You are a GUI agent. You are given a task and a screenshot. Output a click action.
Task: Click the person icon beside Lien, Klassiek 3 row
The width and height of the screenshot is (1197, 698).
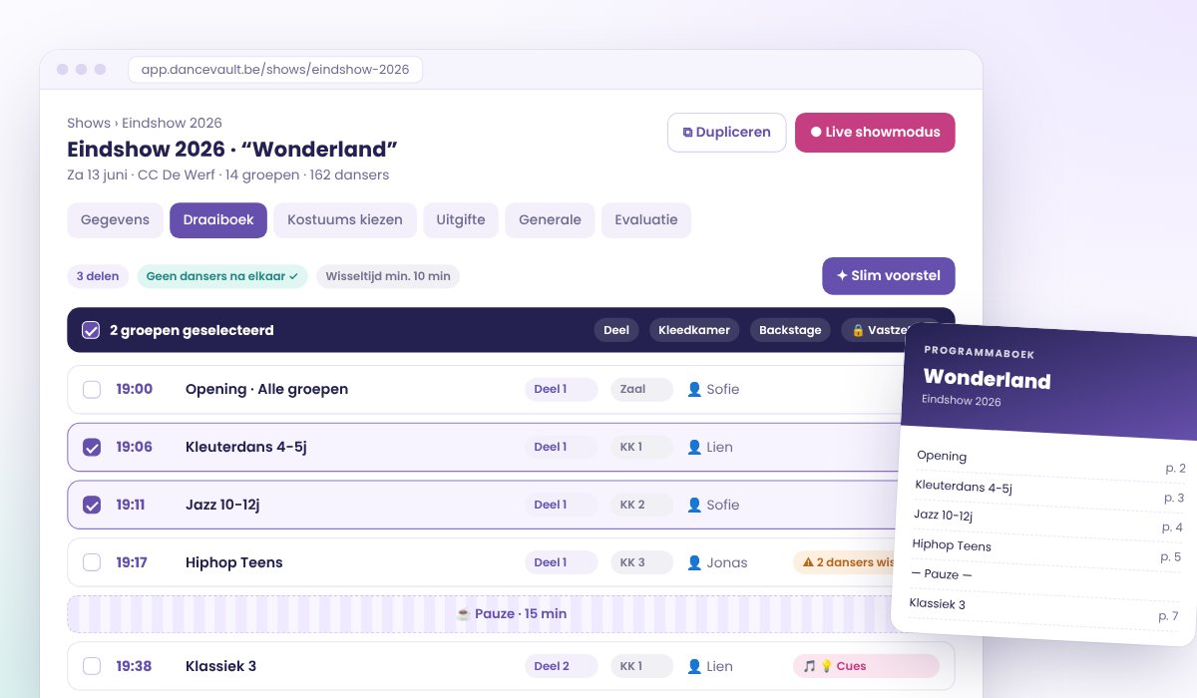point(694,667)
